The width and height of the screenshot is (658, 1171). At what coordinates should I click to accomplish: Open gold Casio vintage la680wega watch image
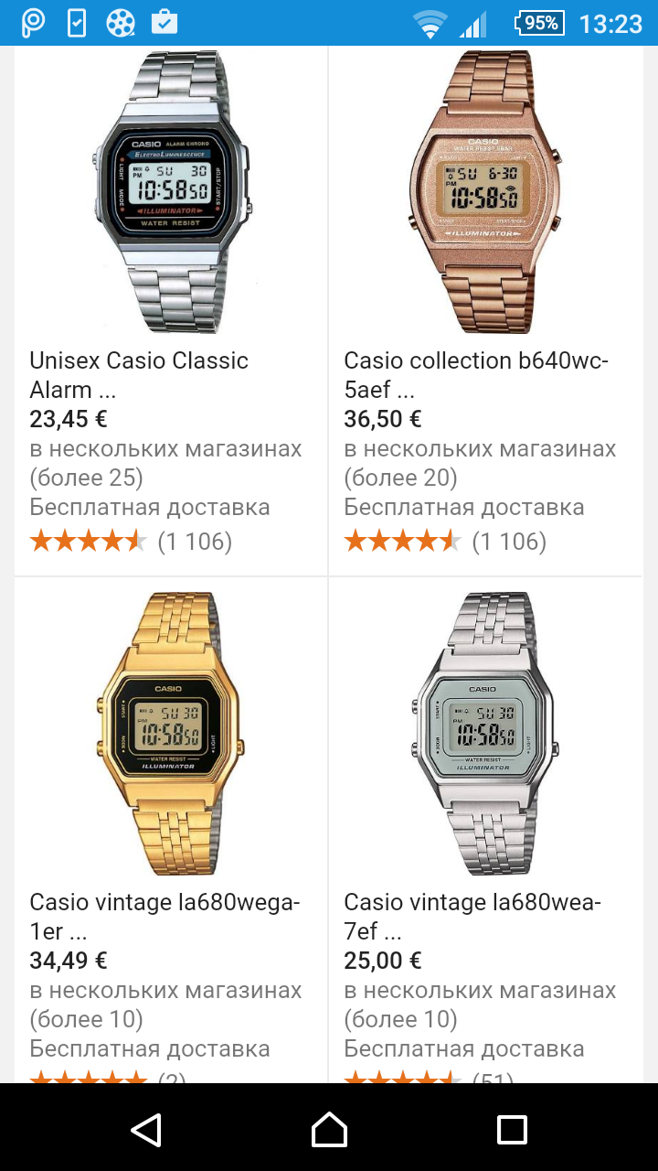(x=170, y=734)
